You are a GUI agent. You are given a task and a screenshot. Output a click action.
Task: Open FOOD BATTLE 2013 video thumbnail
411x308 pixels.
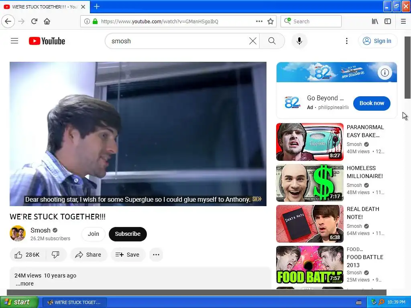(309, 265)
